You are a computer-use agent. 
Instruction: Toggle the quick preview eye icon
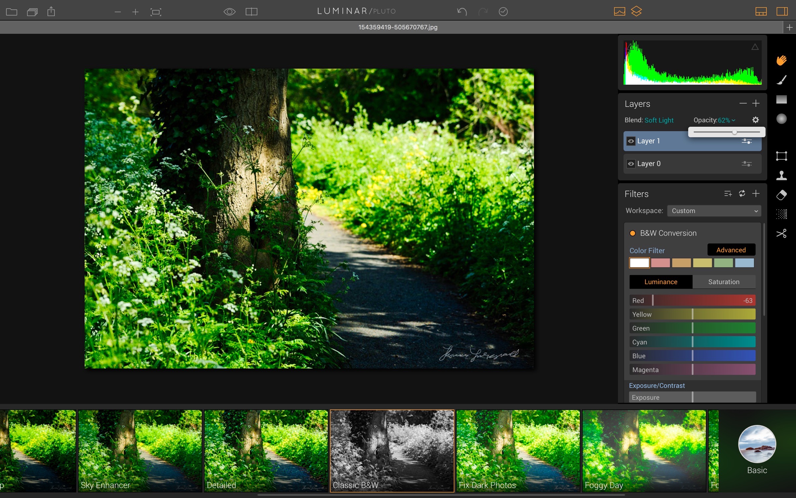[230, 12]
